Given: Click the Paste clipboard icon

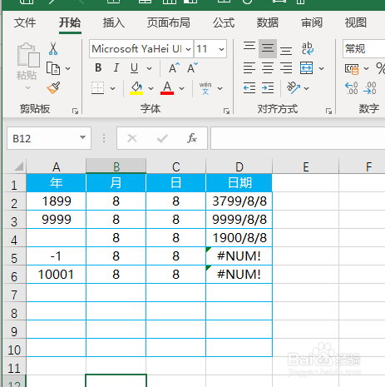Looking at the screenshot, I should [x=28, y=55].
